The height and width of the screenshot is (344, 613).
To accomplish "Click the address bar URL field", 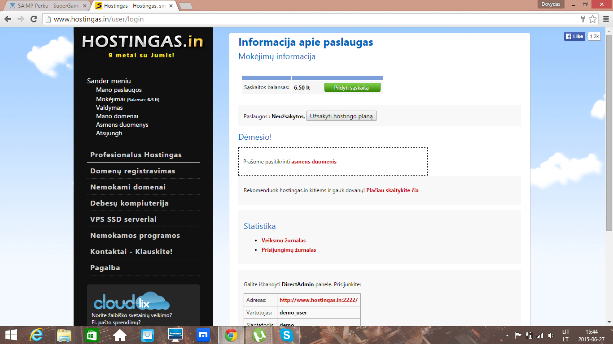I will pyautogui.click(x=269, y=19).
